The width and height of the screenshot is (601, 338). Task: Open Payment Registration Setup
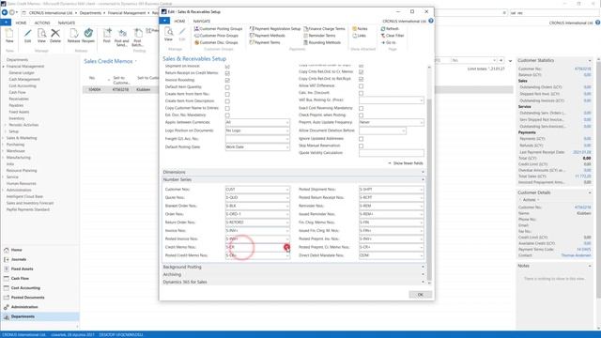click(275, 29)
